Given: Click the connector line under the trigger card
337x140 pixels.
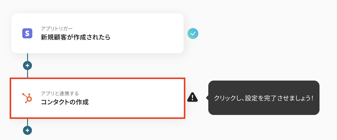Looking at the screenshot, I should (27, 57).
